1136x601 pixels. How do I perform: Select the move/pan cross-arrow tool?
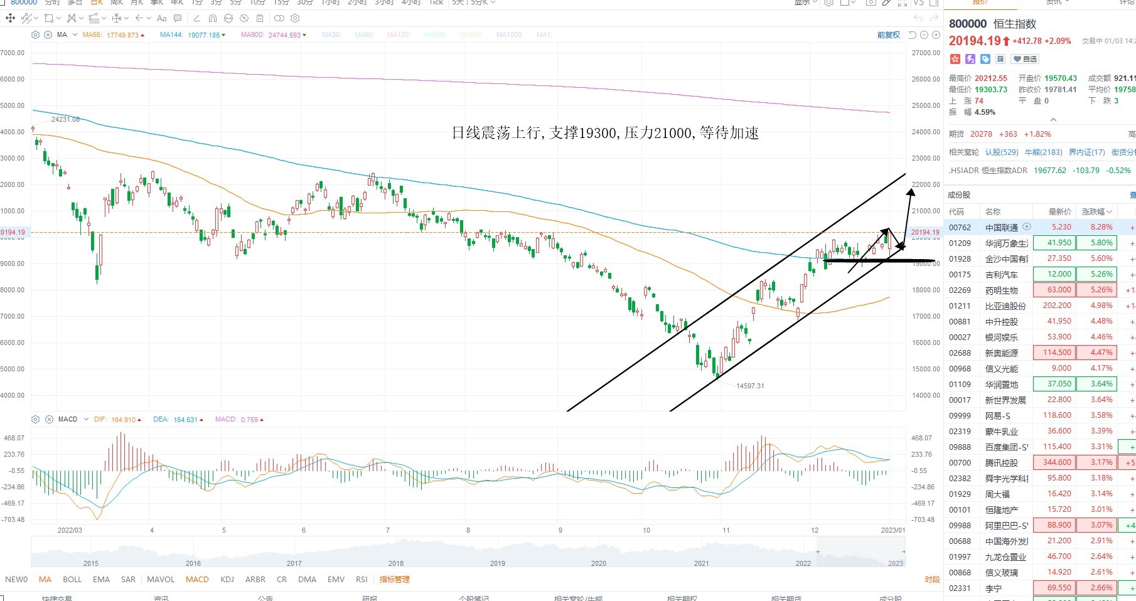point(10,18)
